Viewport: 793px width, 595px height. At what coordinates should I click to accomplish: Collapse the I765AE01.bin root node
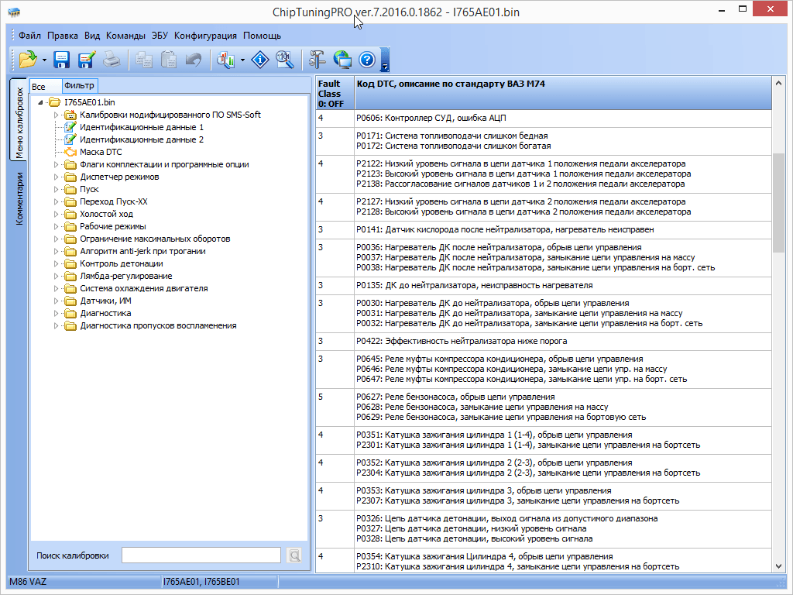pyautogui.click(x=40, y=102)
